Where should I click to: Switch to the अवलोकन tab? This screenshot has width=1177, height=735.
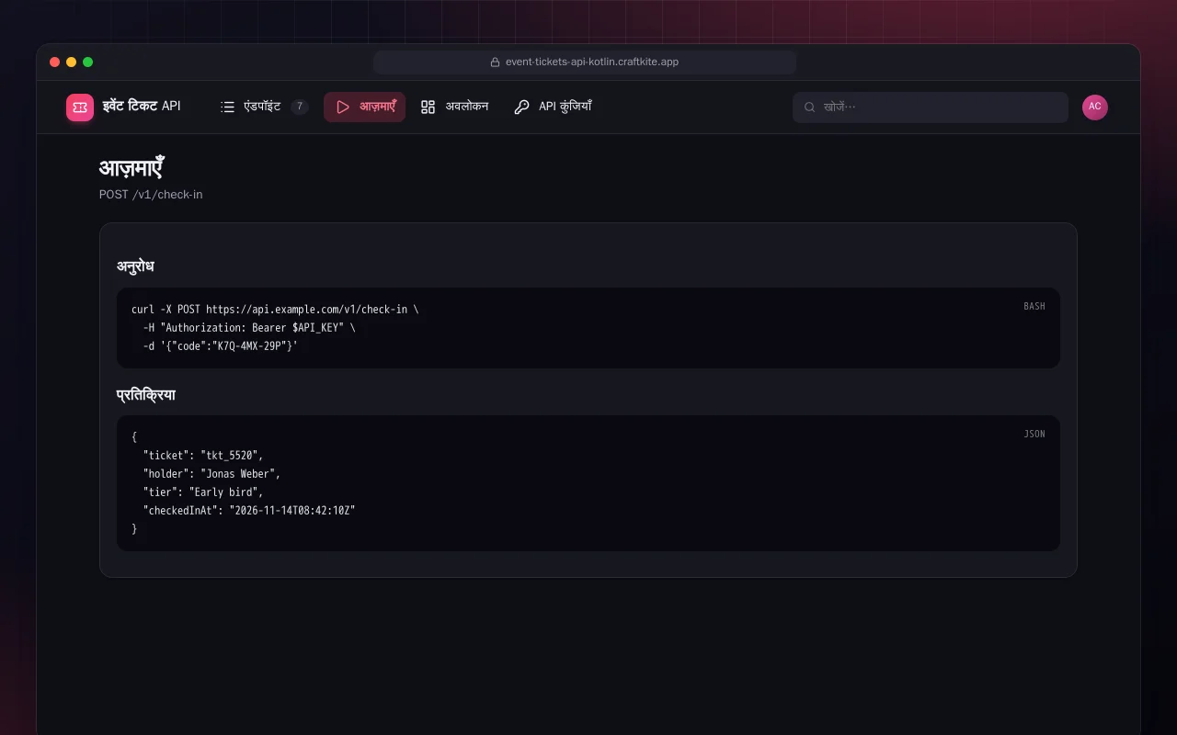(455, 107)
